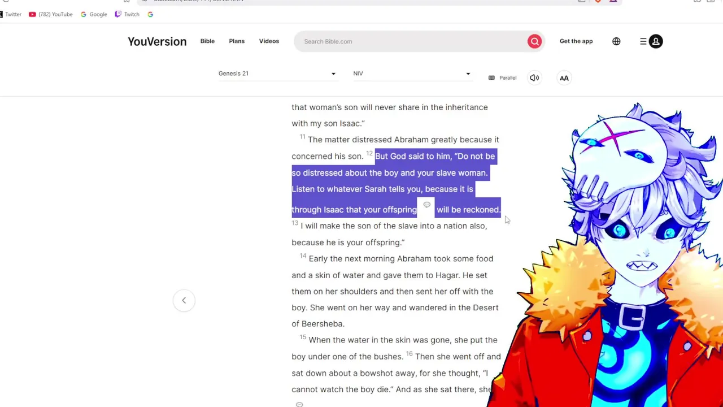Click the Get the app link

576,41
